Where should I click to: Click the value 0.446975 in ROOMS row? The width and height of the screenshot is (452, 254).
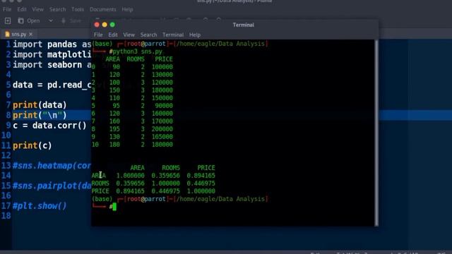tap(201, 183)
